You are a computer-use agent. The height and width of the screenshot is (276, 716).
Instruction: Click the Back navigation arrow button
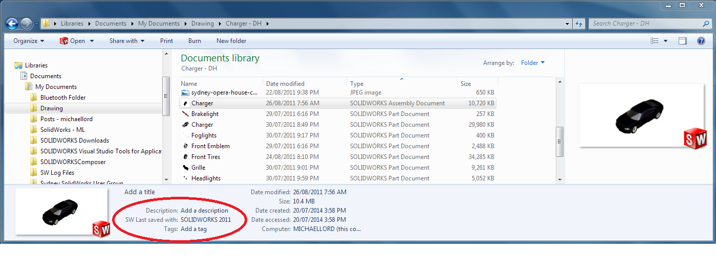coord(12,24)
